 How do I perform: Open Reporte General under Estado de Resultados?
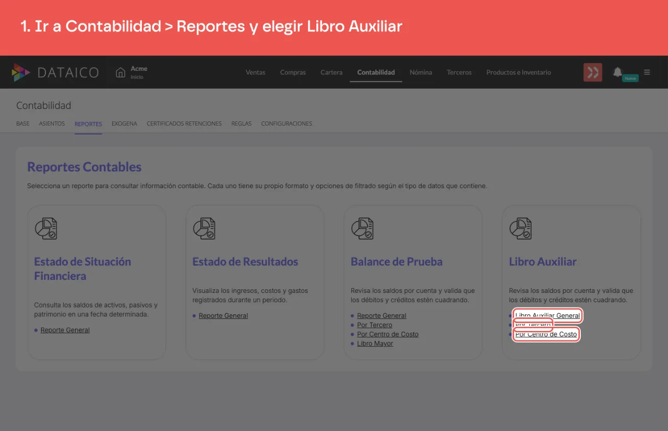223,316
